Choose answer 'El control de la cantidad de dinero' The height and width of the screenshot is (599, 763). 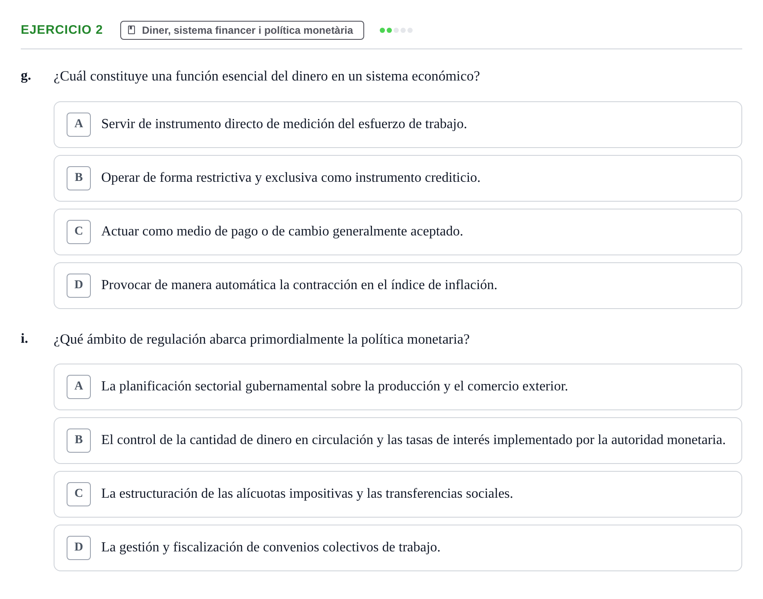pyautogui.click(x=398, y=441)
